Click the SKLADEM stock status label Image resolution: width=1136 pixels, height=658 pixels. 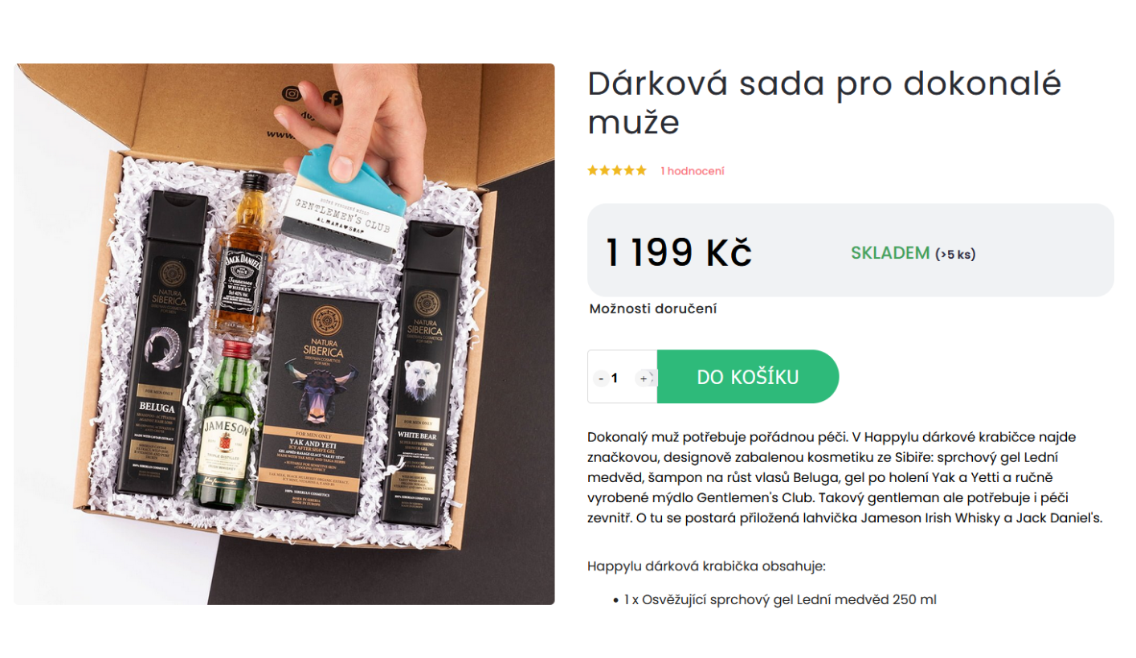(x=889, y=253)
